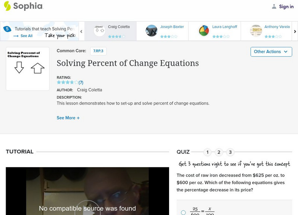Viewport: 298px width, 215px height.
Task: Select Joseph Baxter's avatar
Action: [x=153, y=30]
